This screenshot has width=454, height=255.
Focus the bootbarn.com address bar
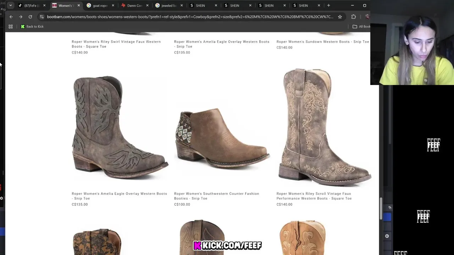[x=190, y=17]
